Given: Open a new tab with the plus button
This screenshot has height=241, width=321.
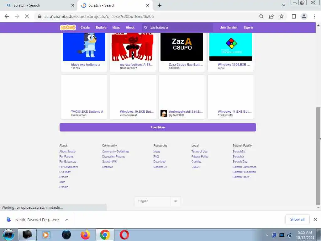Looking at the screenshot, I should pyautogui.click(x=160, y=5).
